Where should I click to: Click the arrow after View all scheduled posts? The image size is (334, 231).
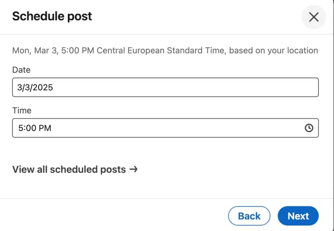(x=133, y=169)
